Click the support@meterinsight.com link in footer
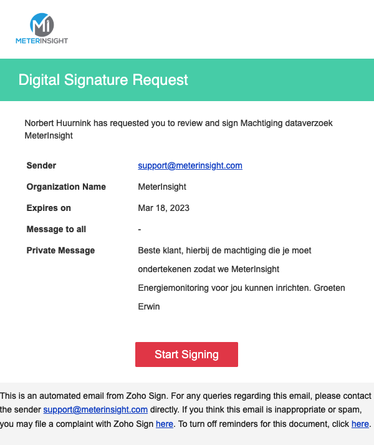Image resolution: width=374 pixels, height=445 pixels. pyautogui.click(x=95, y=409)
